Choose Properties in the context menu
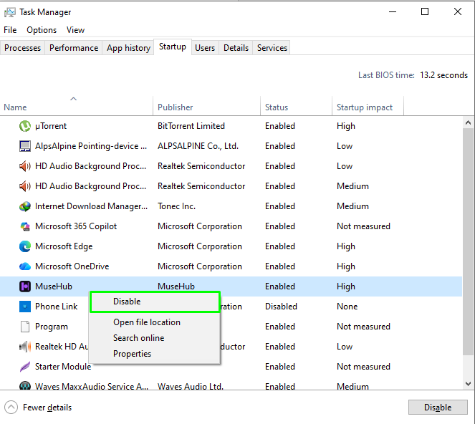This screenshot has height=424, width=475. [155, 354]
